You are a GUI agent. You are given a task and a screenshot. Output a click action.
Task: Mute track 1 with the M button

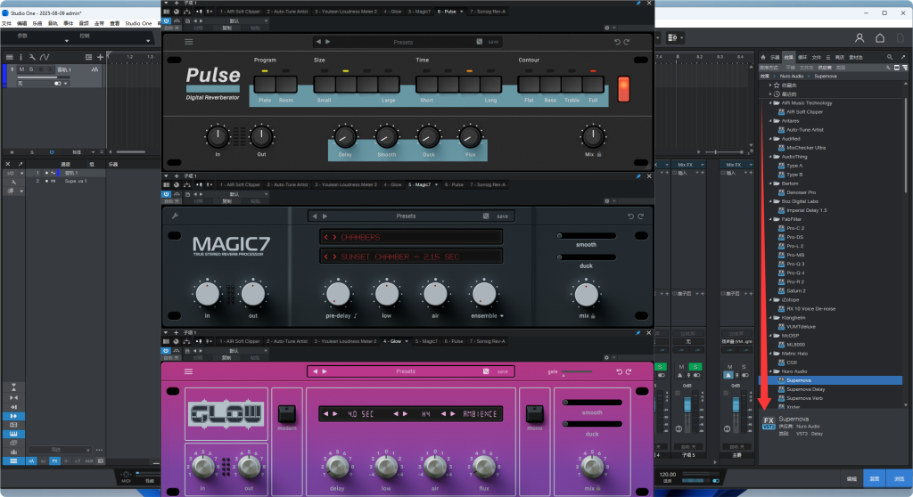point(21,69)
